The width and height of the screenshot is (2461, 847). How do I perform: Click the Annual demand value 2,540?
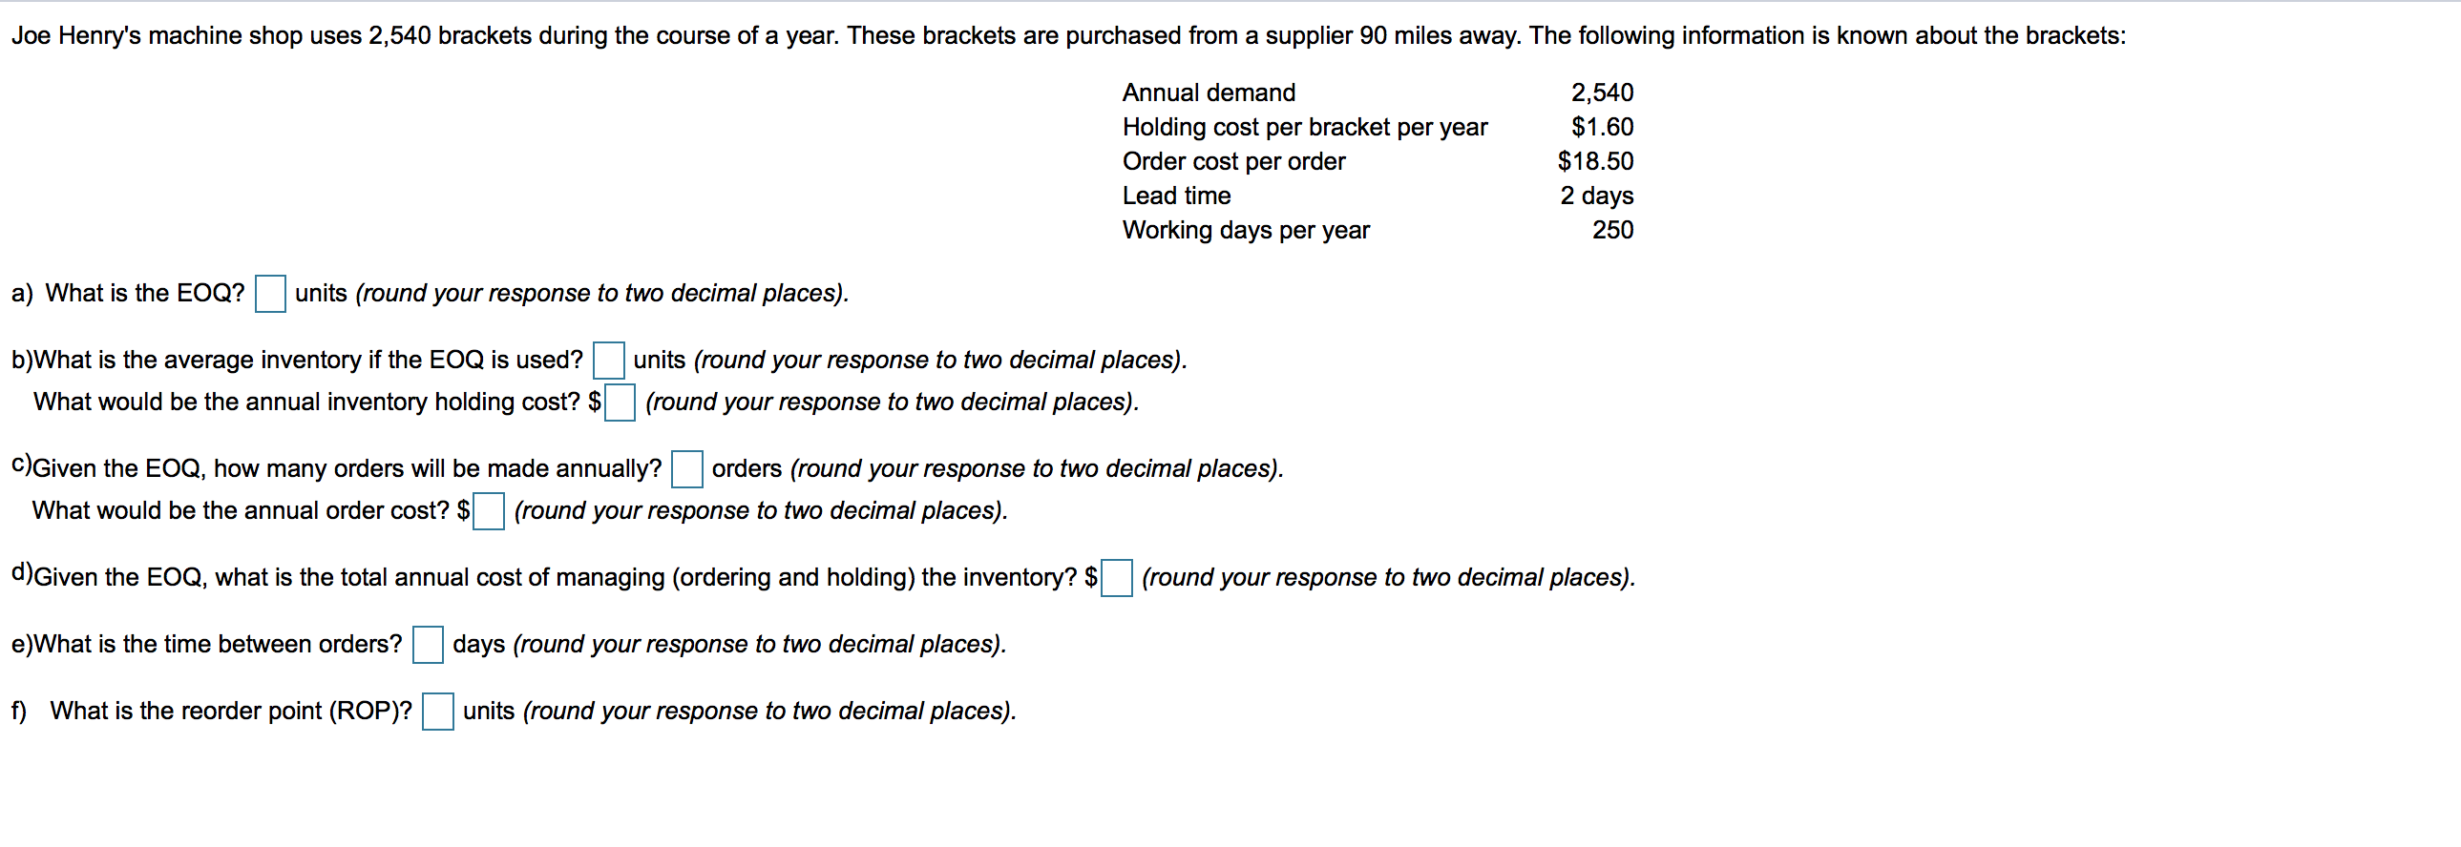pos(1602,93)
